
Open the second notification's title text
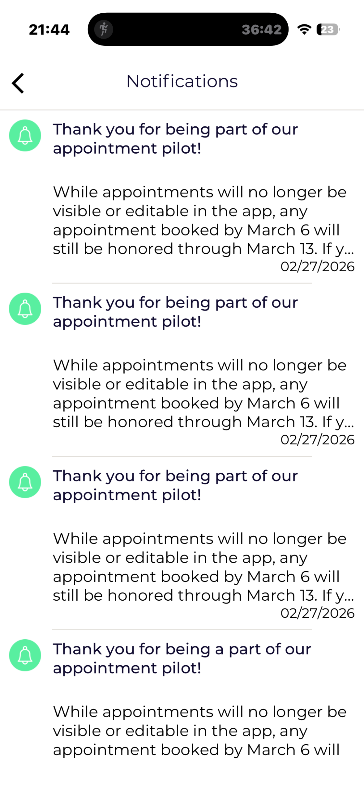pos(175,312)
